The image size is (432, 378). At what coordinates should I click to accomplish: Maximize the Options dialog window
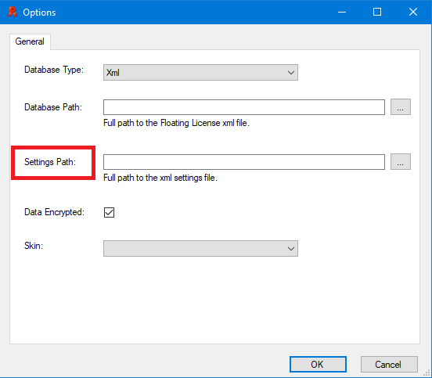pos(377,12)
